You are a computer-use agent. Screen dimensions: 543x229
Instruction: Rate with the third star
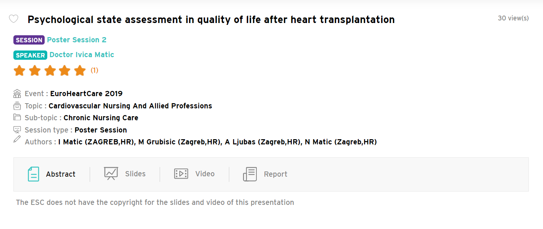[50, 70]
